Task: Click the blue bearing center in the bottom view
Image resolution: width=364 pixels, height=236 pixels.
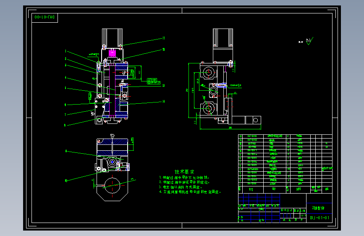Action: pos(113,162)
